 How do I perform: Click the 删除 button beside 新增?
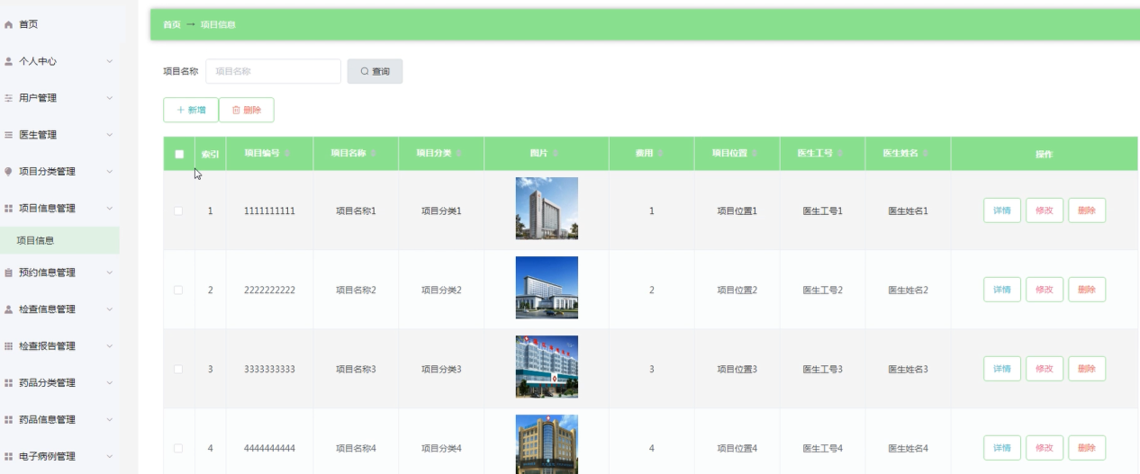(247, 110)
